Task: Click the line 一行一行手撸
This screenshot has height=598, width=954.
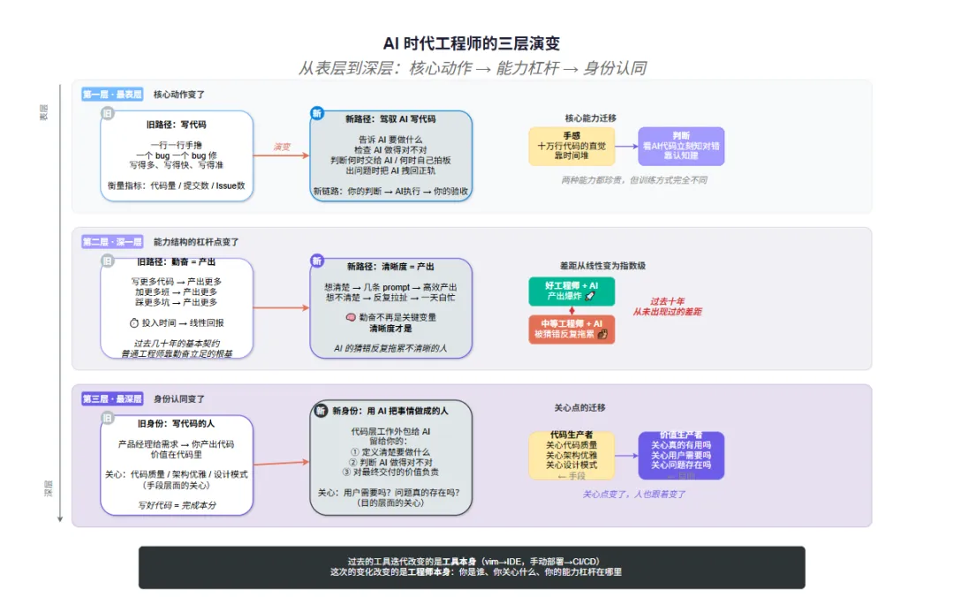Action: point(176,145)
